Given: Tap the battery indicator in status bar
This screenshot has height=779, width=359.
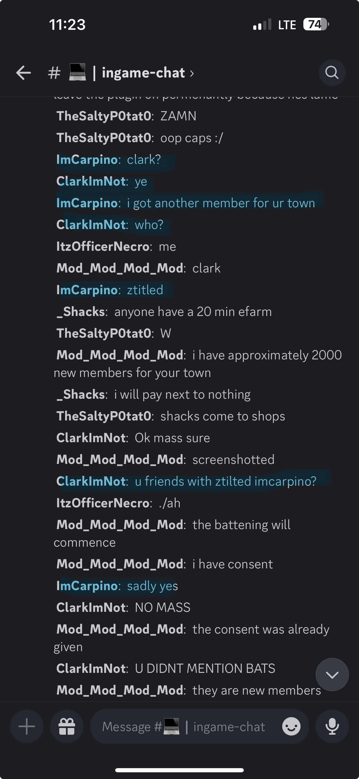Looking at the screenshot, I should pyautogui.click(x=316, y=25).
